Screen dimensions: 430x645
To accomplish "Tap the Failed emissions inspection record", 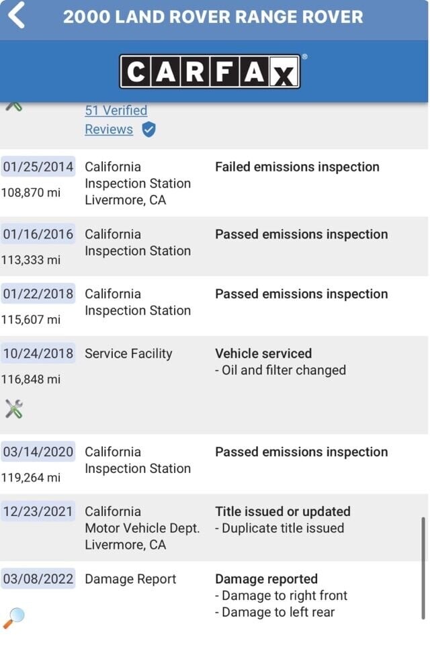I will pos(297,167).
